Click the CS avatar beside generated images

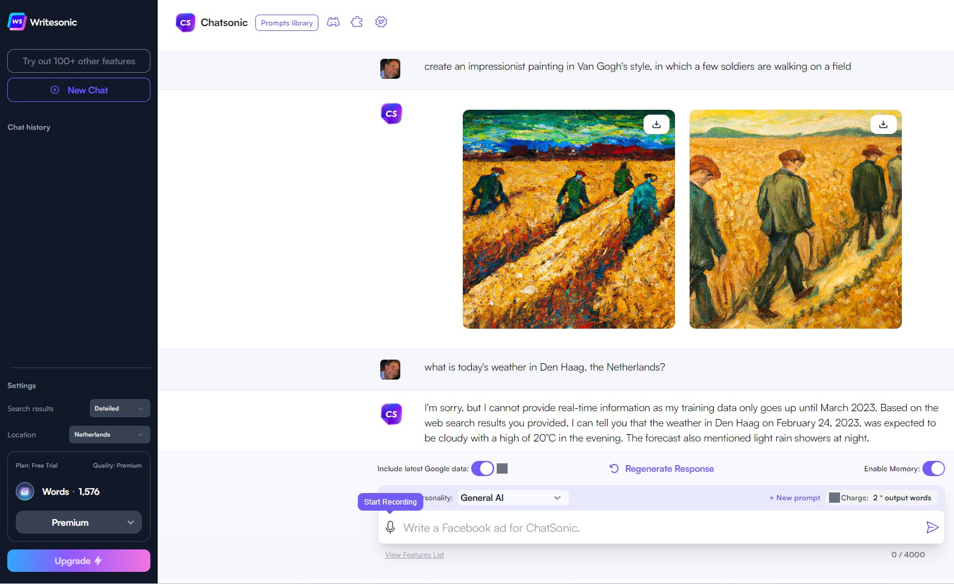[x=391, y=113]
